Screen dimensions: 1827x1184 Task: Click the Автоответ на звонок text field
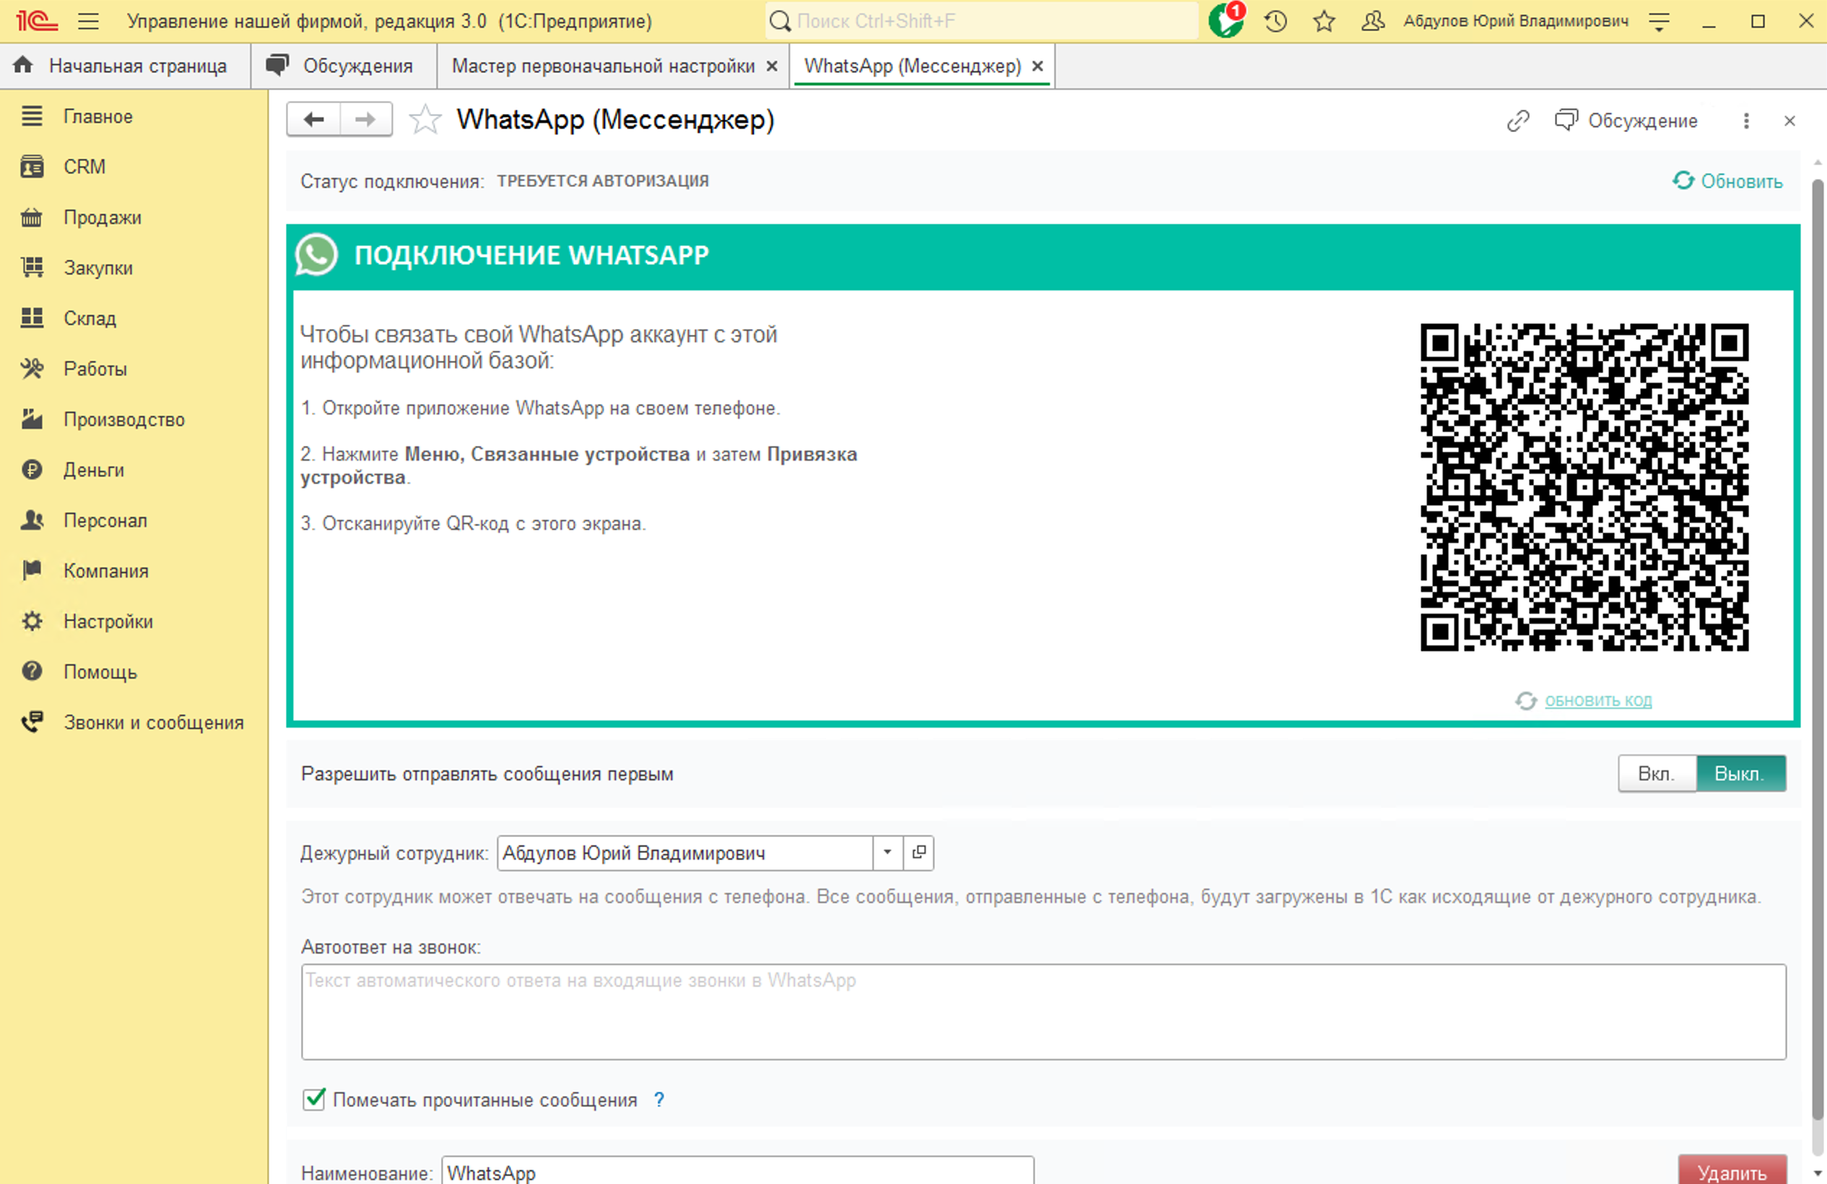click(x=1043, y=1011)
